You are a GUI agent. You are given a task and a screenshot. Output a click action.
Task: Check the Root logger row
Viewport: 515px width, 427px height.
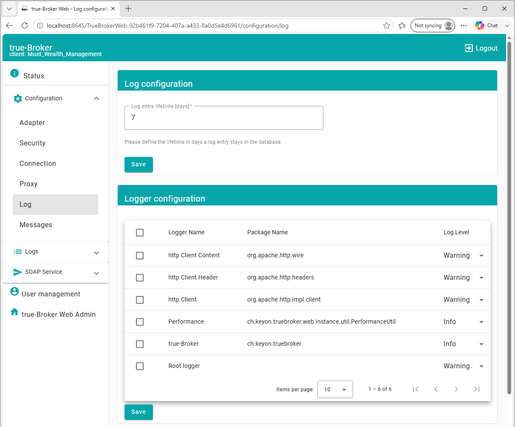(140, 366)
